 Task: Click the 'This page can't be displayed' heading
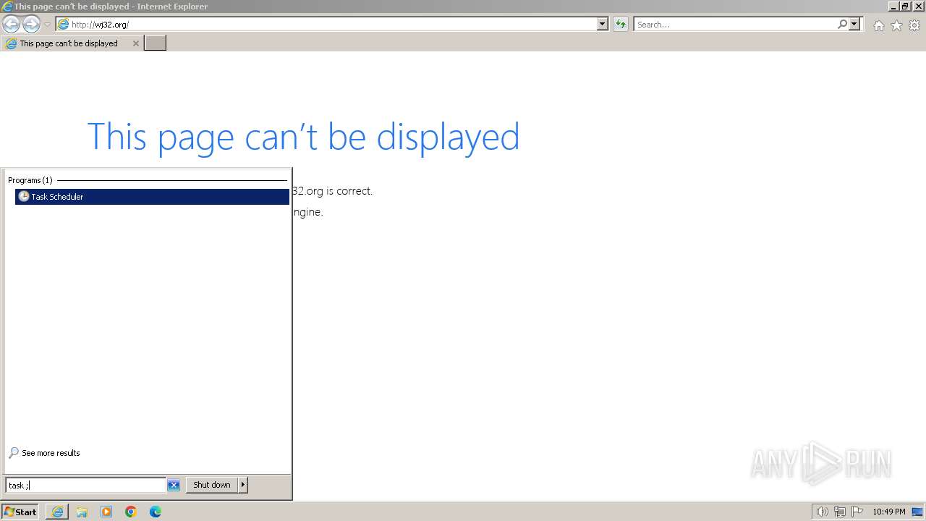(304, 137)
